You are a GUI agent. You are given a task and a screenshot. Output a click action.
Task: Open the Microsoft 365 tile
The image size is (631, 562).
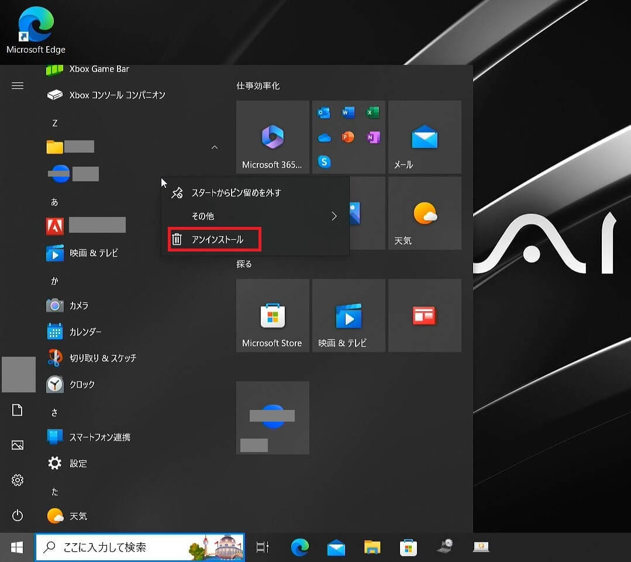[273, 137]
